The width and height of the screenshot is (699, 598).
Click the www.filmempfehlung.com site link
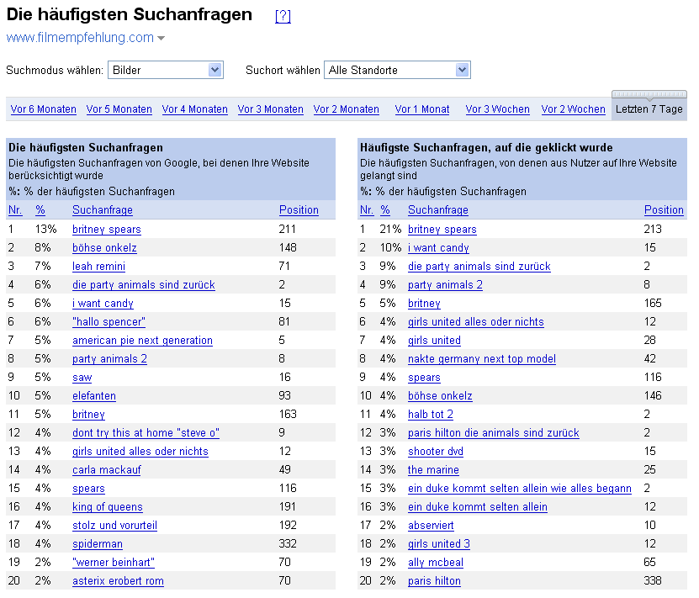pyautogui.click(x=80, y=38)
